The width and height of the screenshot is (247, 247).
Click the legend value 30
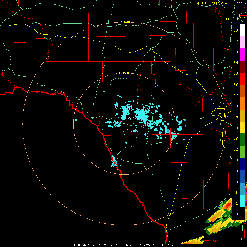[x=236, y=128]
